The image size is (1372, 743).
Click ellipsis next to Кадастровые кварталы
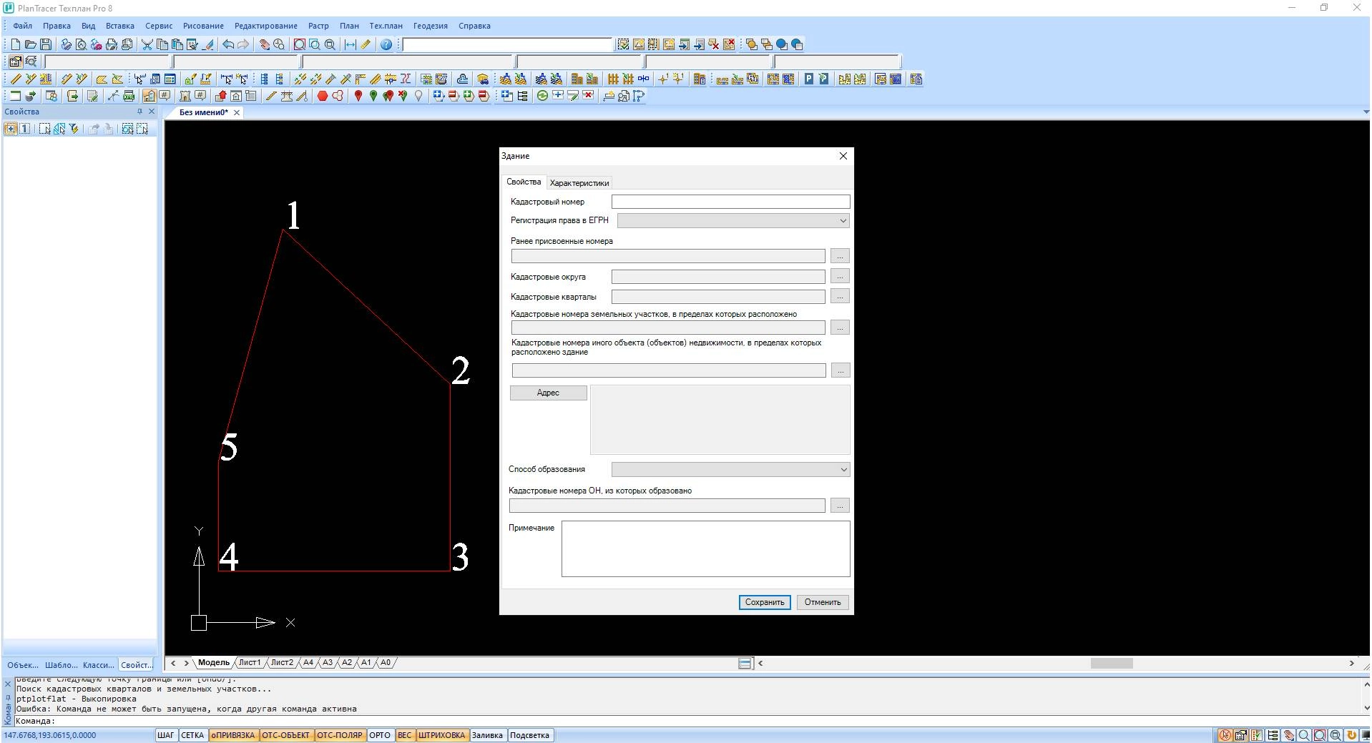click(x=841, y=296)
